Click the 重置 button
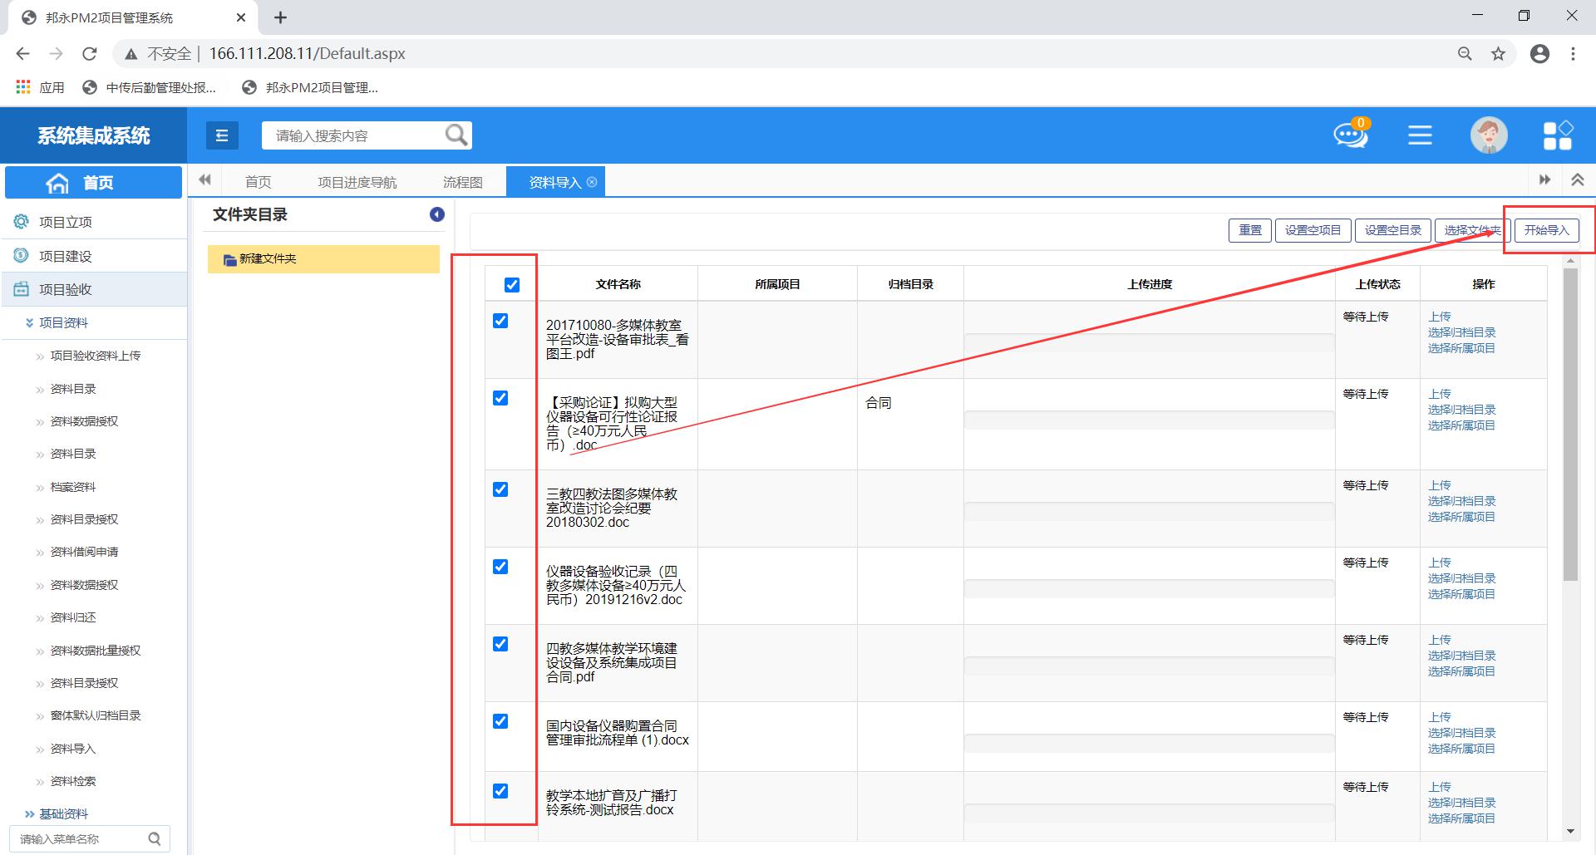The width and height of the screenshot is (1596, 855). pos(1249,230)
